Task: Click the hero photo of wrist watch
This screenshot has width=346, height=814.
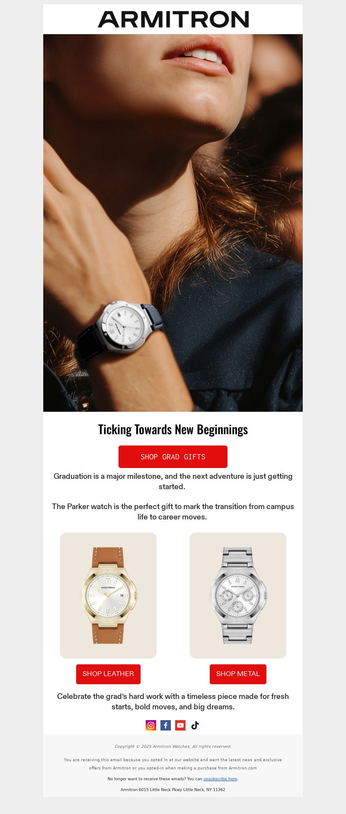Action: pyautogui.click(x=173, y=223)
